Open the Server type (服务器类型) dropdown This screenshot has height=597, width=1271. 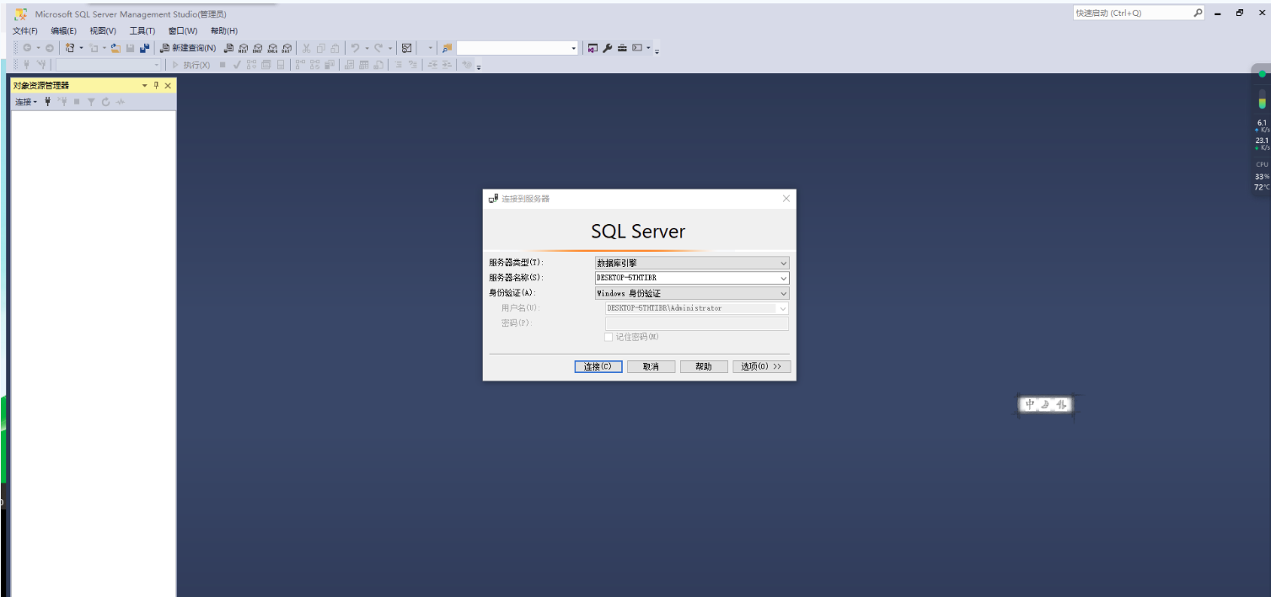point(692,263)
